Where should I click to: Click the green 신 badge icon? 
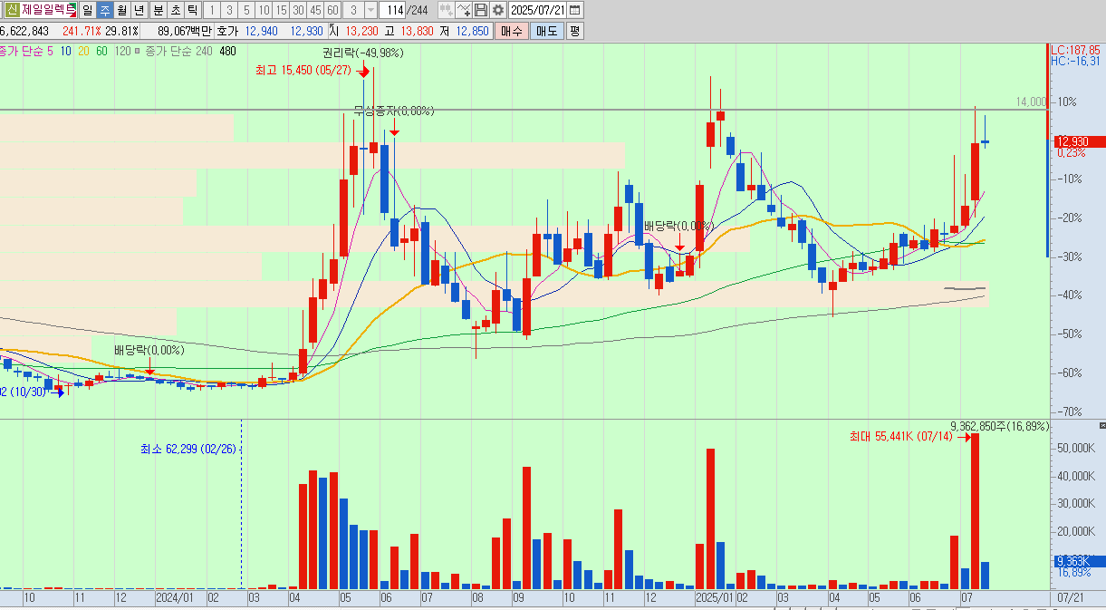click(10, 10)
